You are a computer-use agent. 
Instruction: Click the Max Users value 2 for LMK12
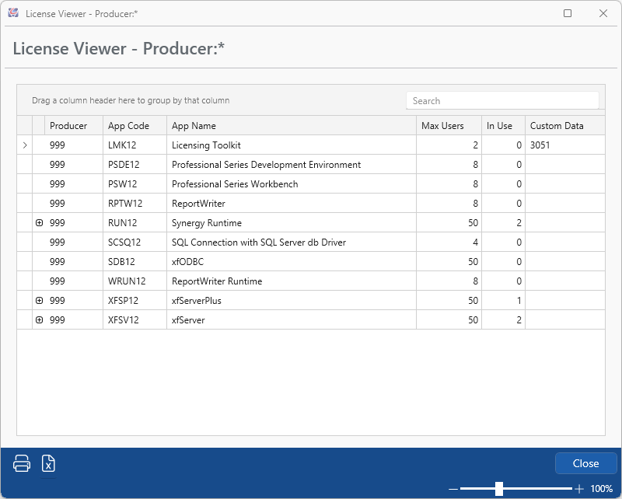click(449, 145)
